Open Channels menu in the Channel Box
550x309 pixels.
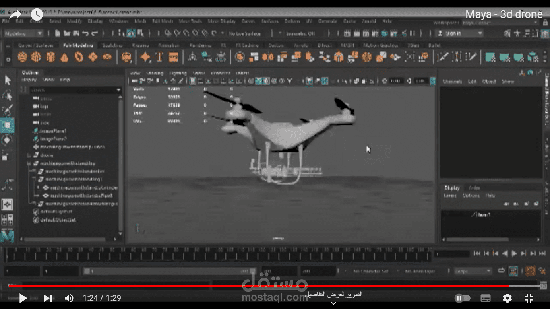pyautogui.click(x=453, y=82)
